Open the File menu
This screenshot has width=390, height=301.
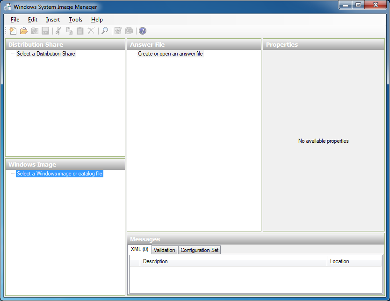(15, 20)
